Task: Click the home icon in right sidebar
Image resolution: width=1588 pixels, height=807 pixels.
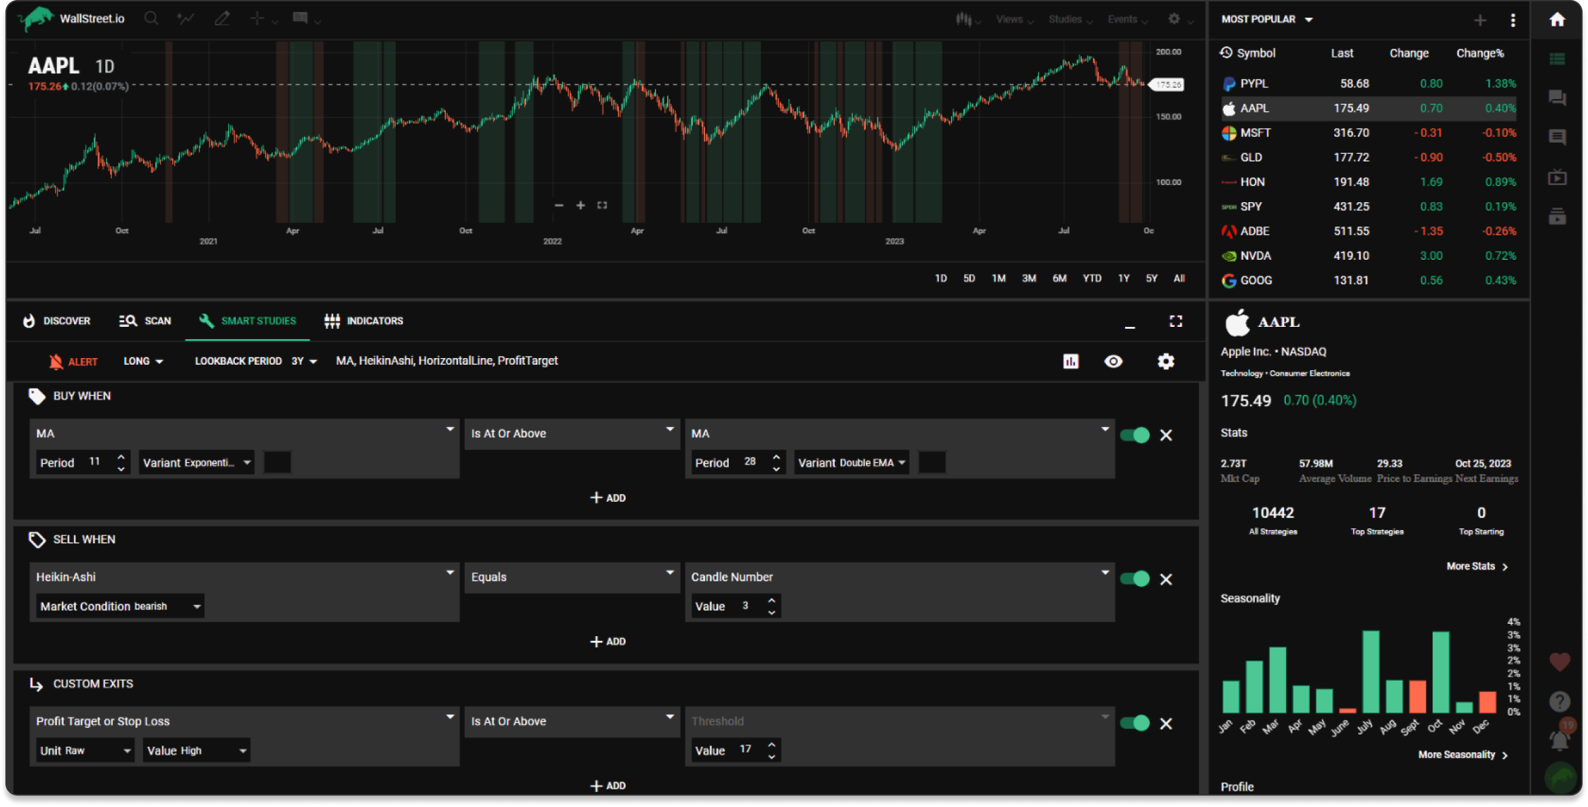Action: click(1557, 20)
